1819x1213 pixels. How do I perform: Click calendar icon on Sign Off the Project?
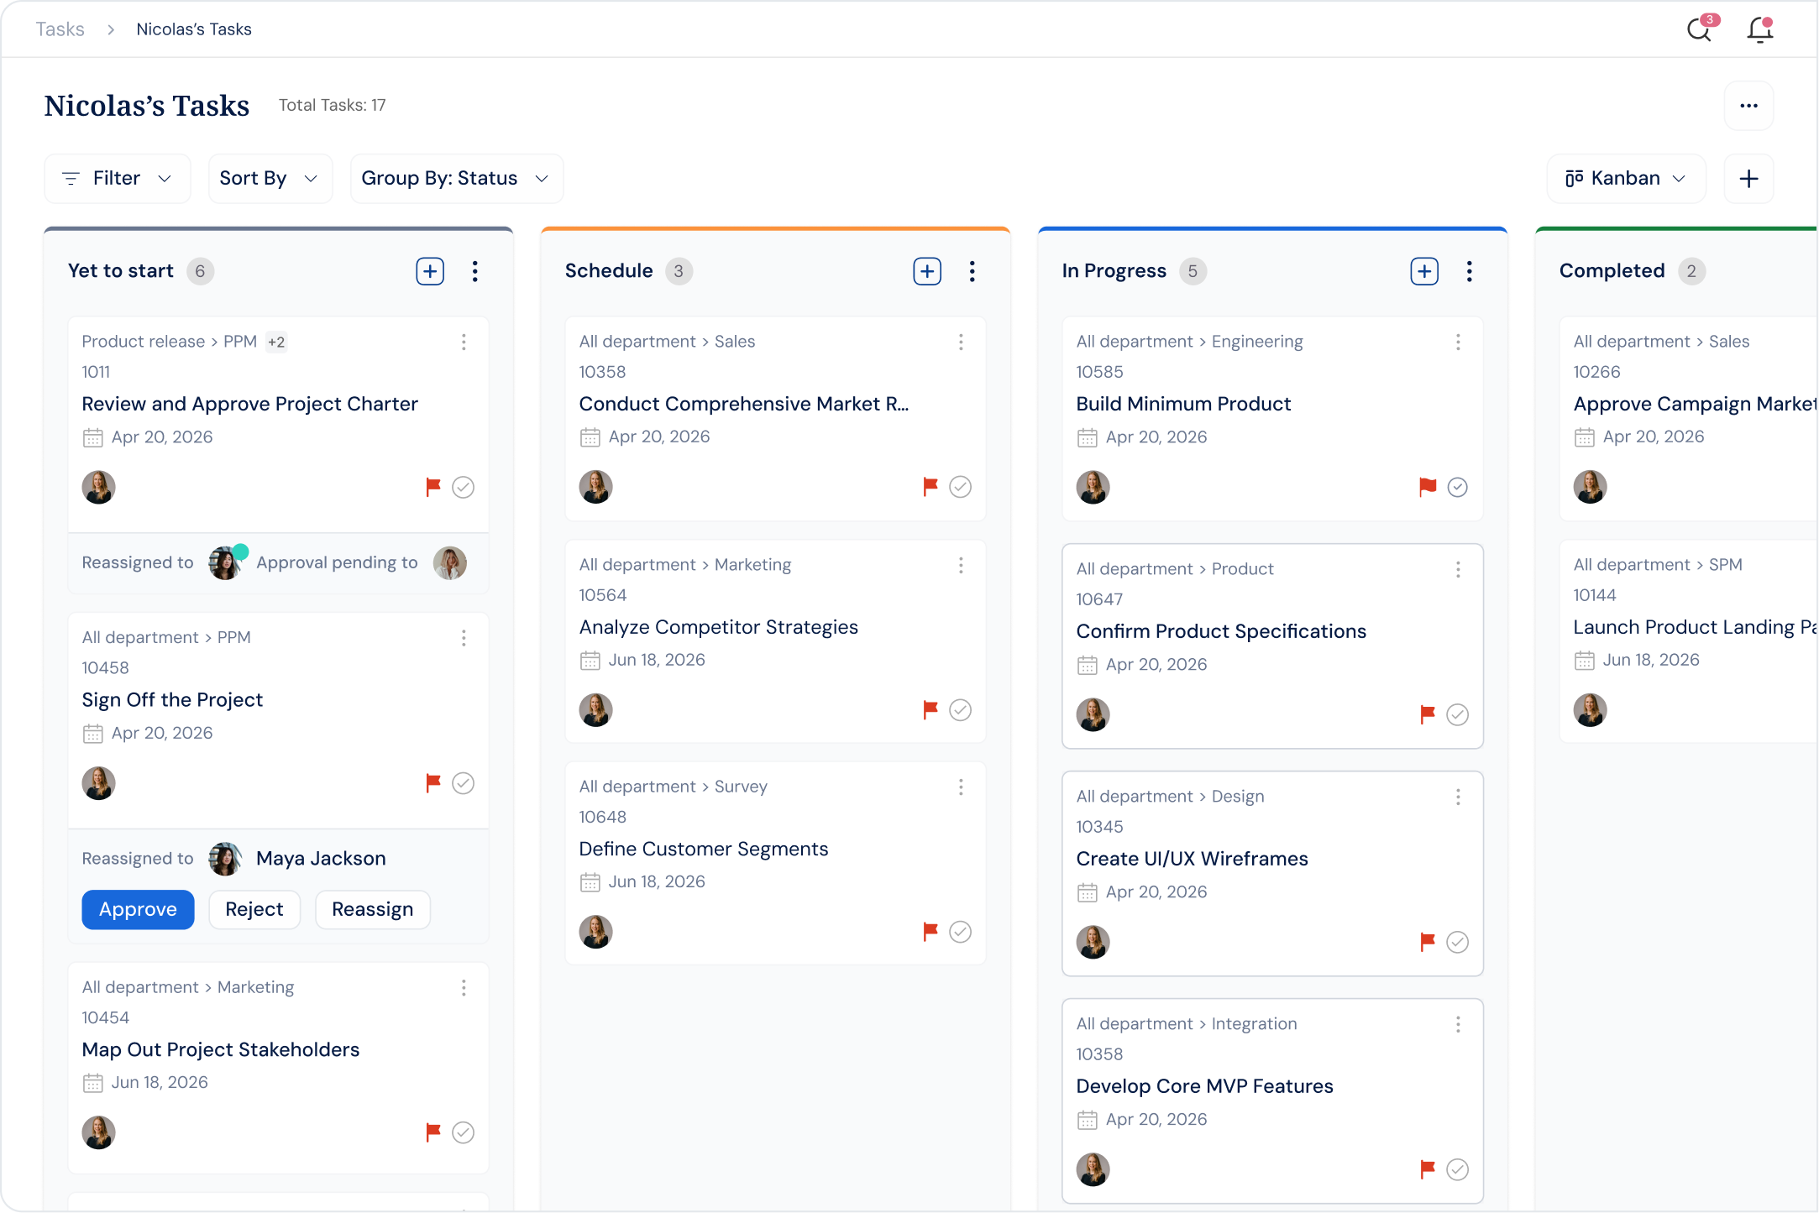pos(92,734)
